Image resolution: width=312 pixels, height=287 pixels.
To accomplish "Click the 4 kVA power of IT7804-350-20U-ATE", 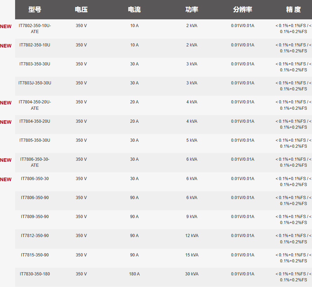I will pyautogui.click(x=192, y=102).
